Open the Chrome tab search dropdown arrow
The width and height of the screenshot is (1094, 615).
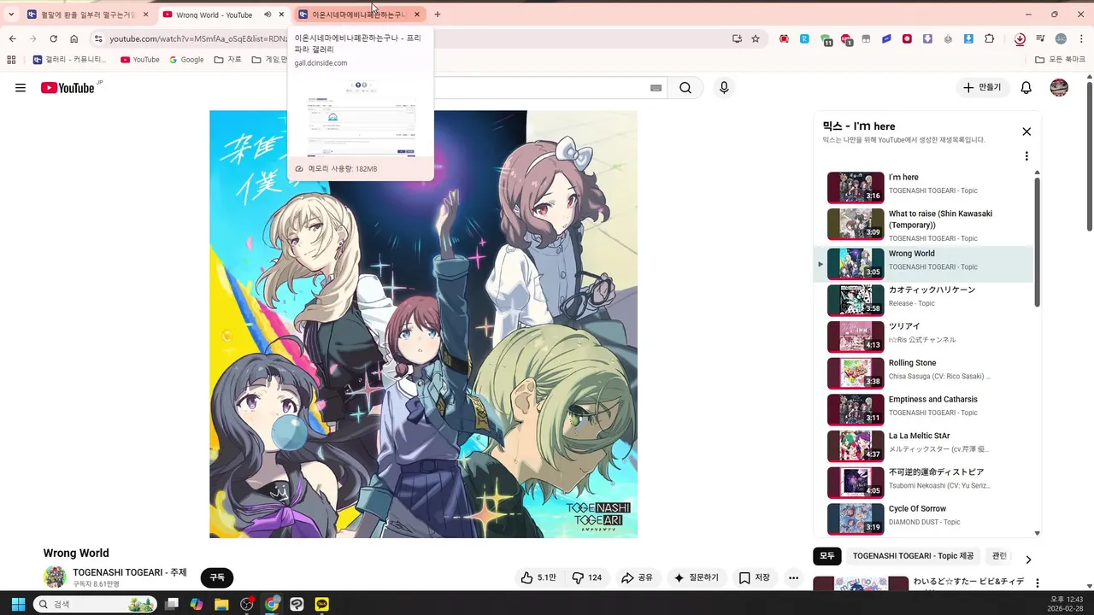click(11, 15)
